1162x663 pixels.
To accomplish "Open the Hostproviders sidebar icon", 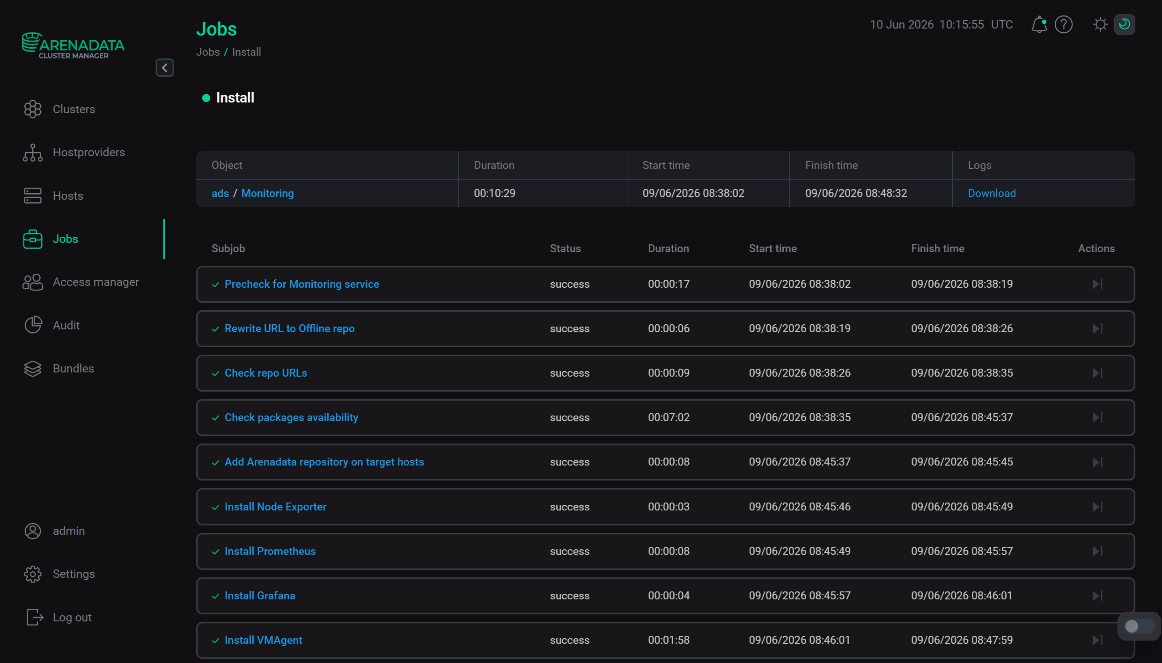I will 33,153.
